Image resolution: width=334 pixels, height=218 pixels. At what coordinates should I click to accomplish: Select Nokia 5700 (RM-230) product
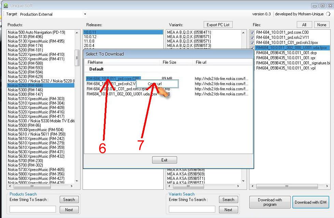click(x=25, y=161)
